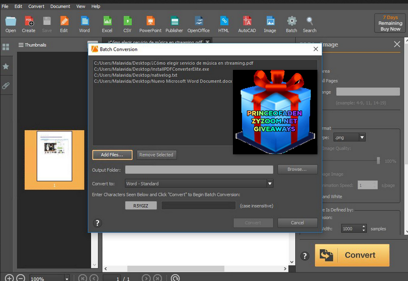
Task: Choose the Word conversion icon
Action: coord(85,25)
